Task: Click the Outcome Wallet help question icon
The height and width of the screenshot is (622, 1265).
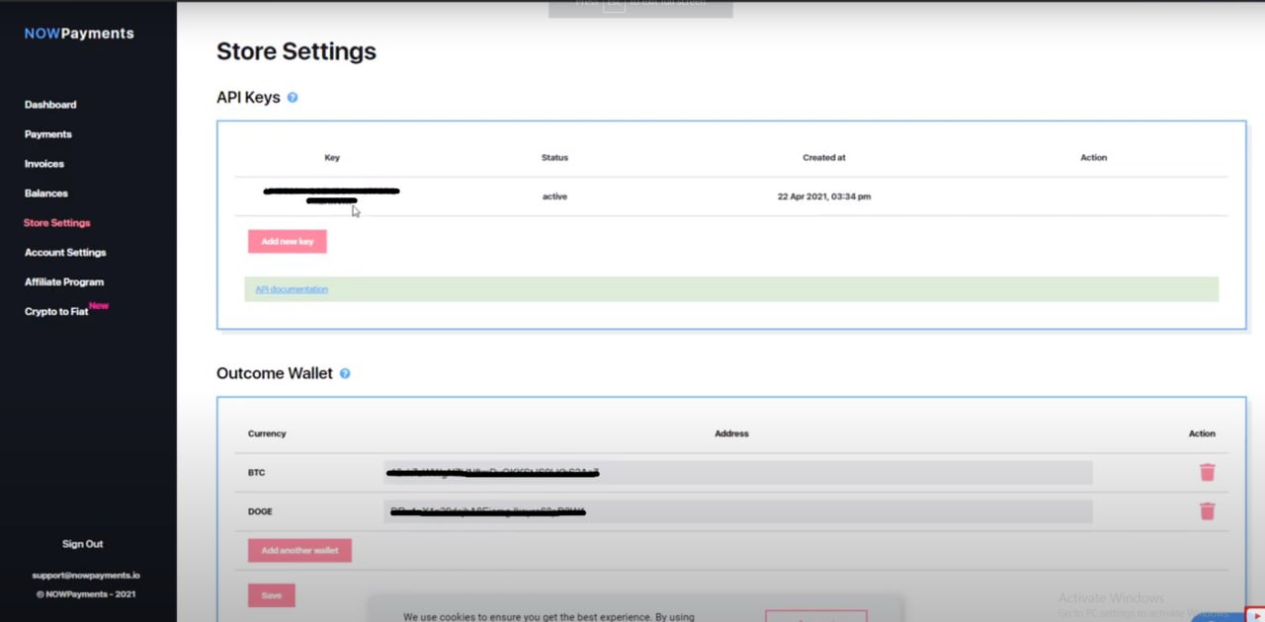Action: 345,373
